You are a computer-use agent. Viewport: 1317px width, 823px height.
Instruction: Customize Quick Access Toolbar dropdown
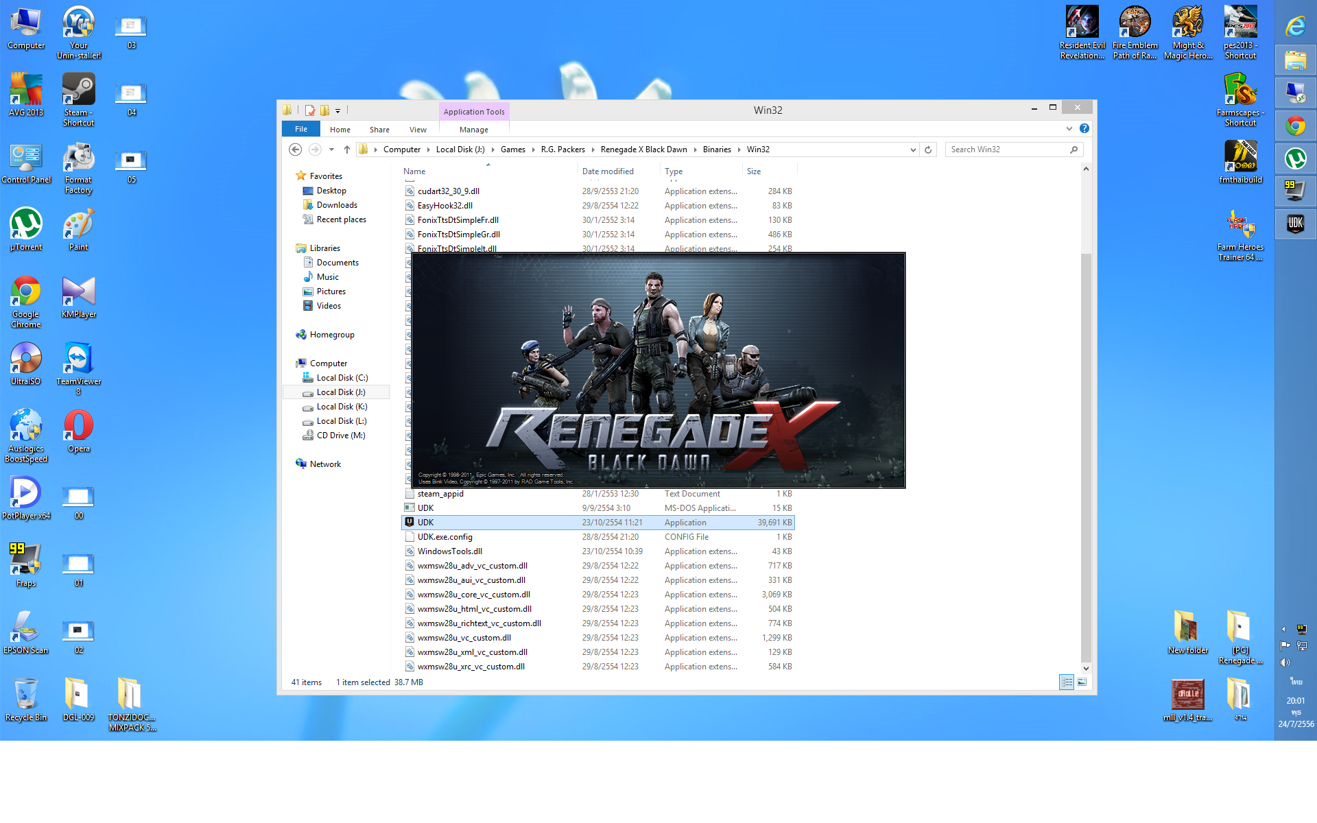point(337,110)
